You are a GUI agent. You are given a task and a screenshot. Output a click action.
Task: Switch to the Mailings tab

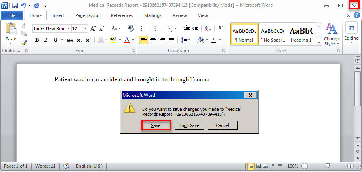pos(153,15)
